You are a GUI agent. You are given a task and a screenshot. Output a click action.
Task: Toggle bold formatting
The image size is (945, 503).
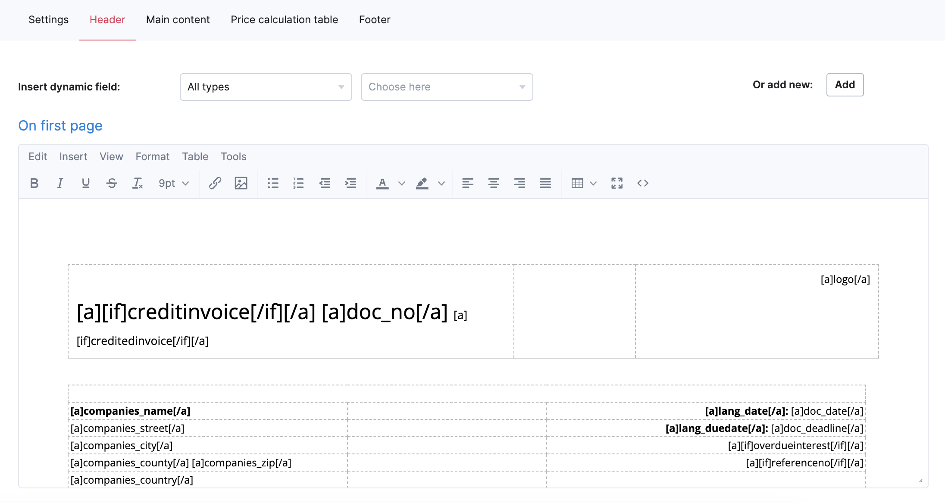point(34,183)
